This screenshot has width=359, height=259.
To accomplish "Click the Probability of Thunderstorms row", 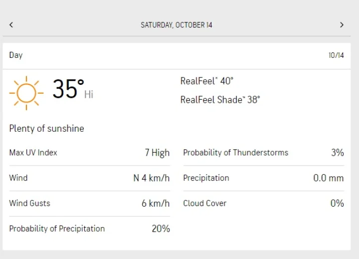I will (x=264, y=153).
